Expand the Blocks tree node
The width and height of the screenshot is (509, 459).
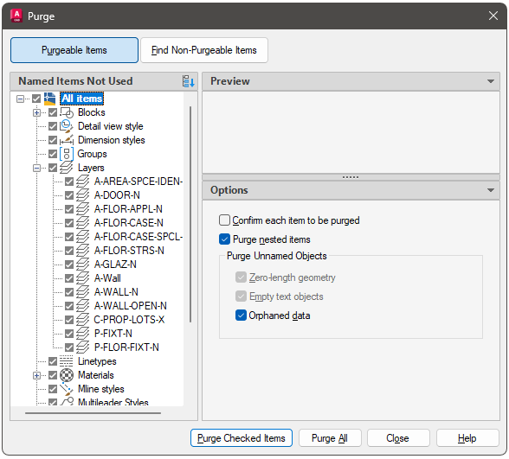coord(36,112)
